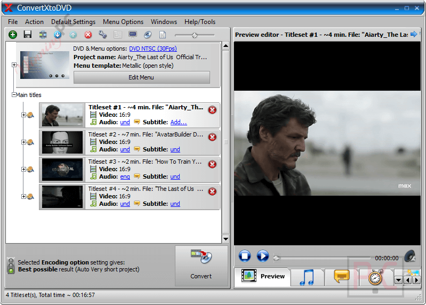This screenshot has height=305, width=426.
Task: Click the 'Add...' subtitle link for Titleset #1
Action: pyautogui.click(x=179, y=122)
